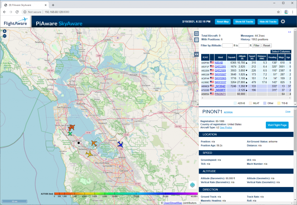The width and height of the screenshot is (297, 205).
Task: Click the sidebar vertical scrollbar
Action: tap(295, 67)
